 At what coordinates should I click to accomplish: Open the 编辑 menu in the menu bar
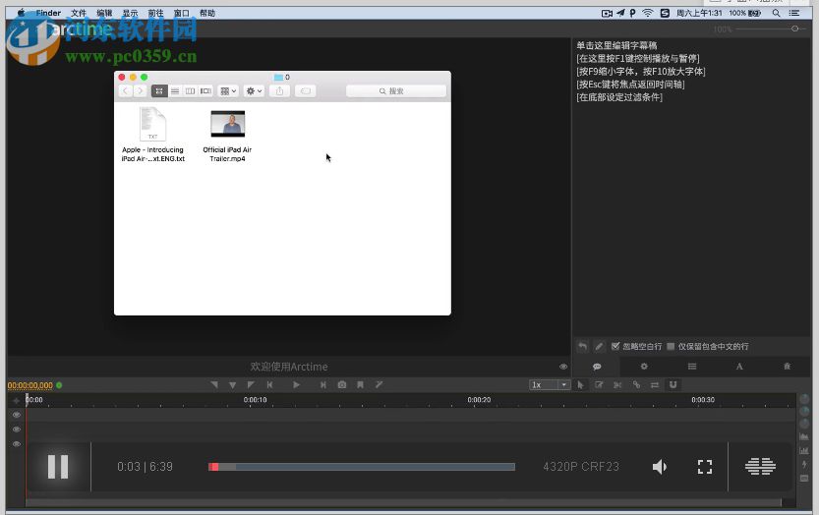(104, 13)
